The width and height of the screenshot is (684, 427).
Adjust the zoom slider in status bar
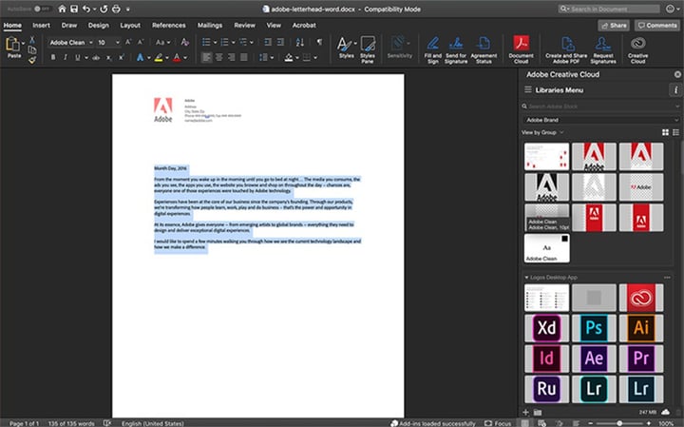click(620, 422)
